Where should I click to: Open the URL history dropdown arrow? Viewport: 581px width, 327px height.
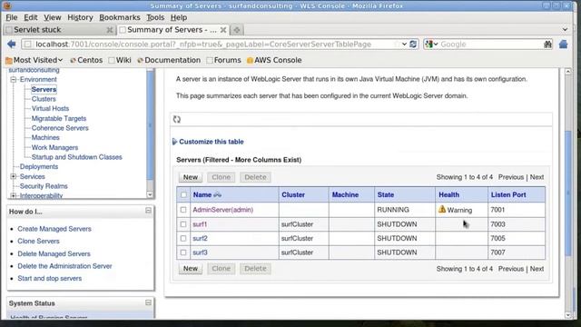tap(404, 45)
